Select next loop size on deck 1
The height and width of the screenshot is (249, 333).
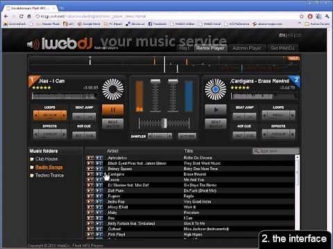64,115
